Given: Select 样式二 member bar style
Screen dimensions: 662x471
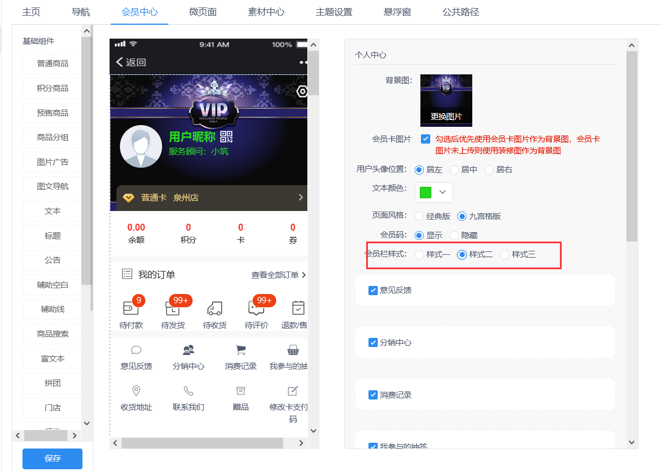Looking at the screenshot, I should coord(462,254).
